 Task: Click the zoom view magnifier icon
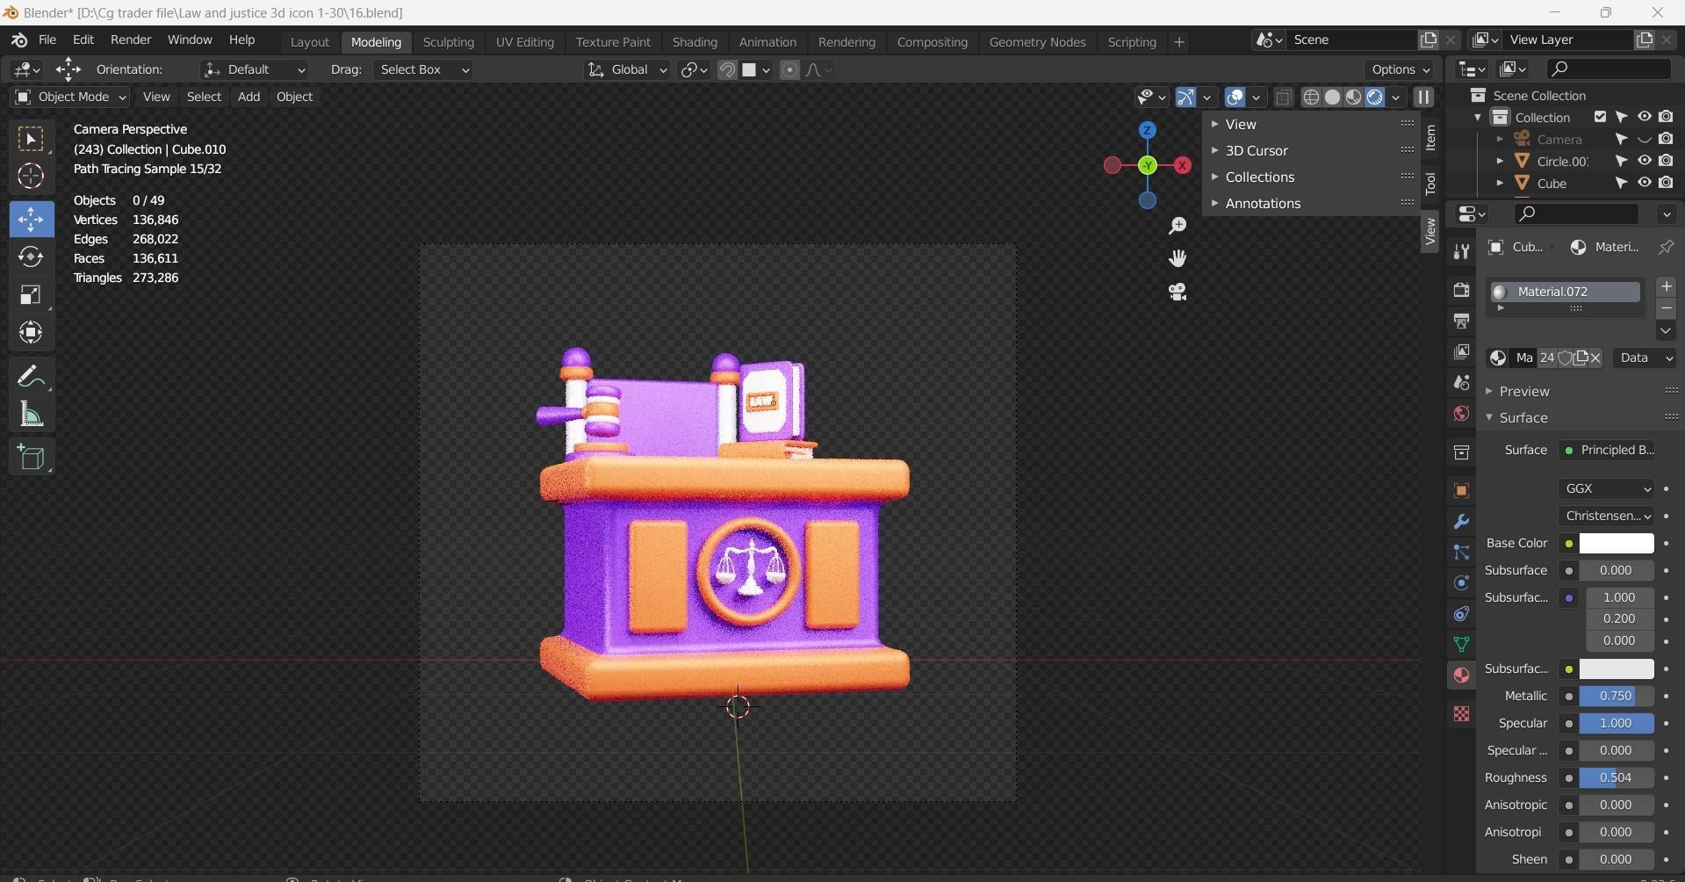pos(1177,227)
